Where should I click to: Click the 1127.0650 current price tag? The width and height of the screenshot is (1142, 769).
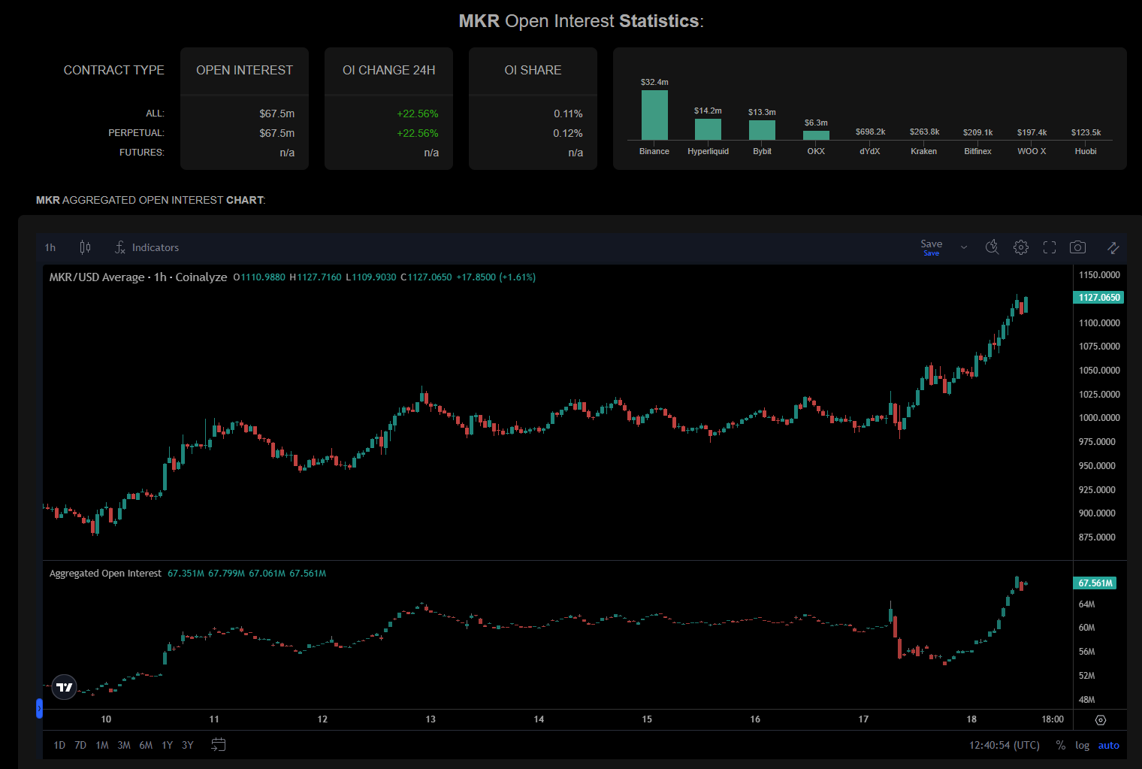(x=1098, y=297)
